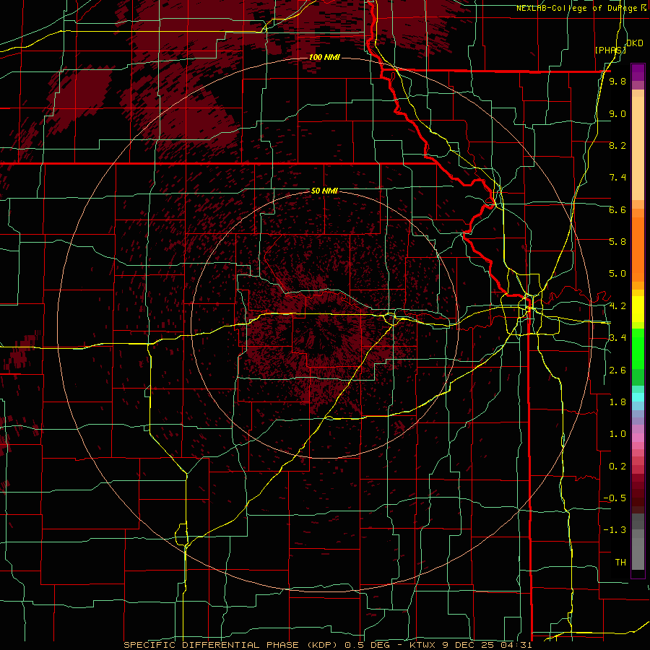
Task: Pick the pink segment of the color scale
Action: pos(638,438)
